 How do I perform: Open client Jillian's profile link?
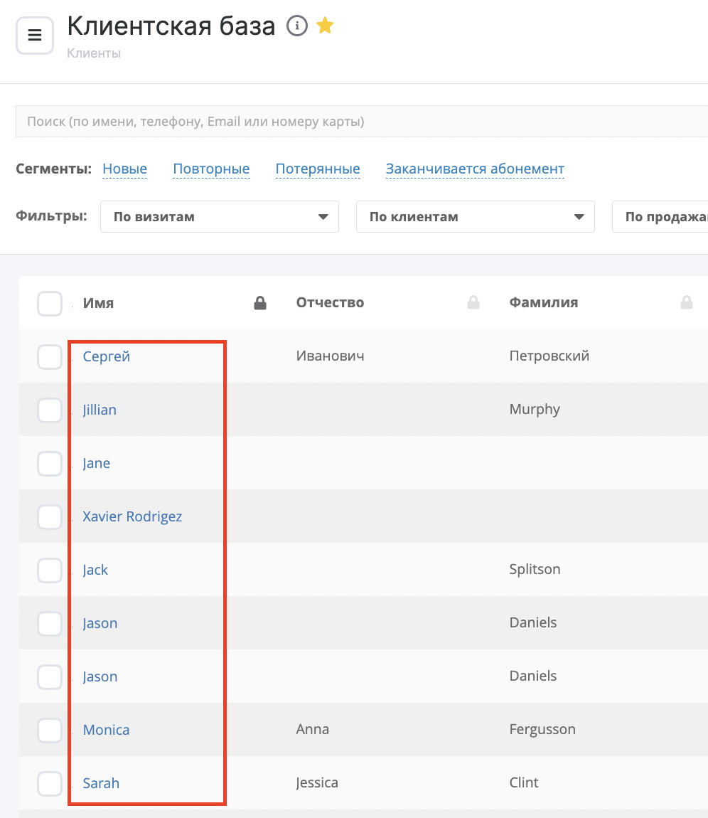click(100, 410)
